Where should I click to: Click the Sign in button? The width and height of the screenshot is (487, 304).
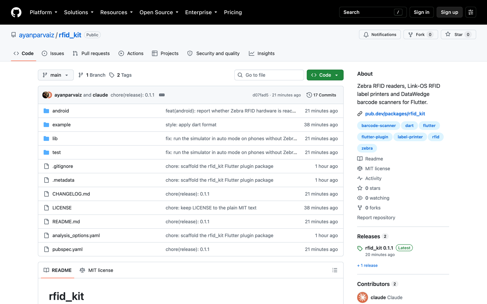pos(421,12)
